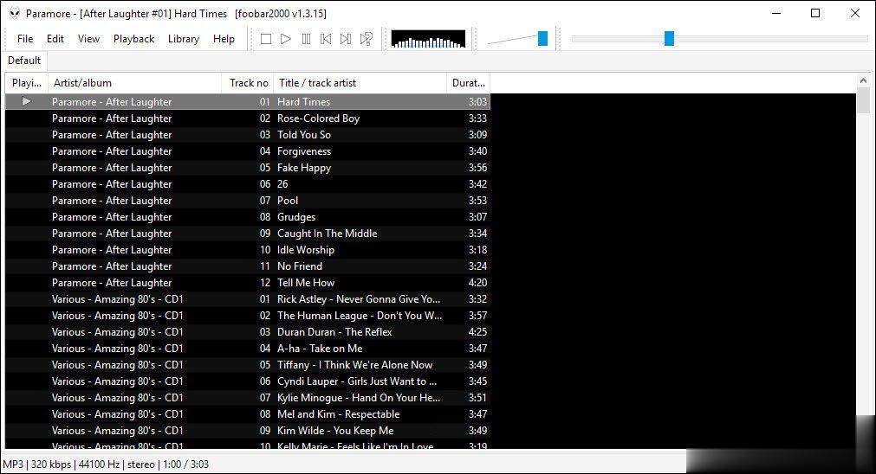The width and height of the screenshot is (876, 474).
Task: Select Rick Astley - Never Gonna Give You track
Action: tap(248, 299)
